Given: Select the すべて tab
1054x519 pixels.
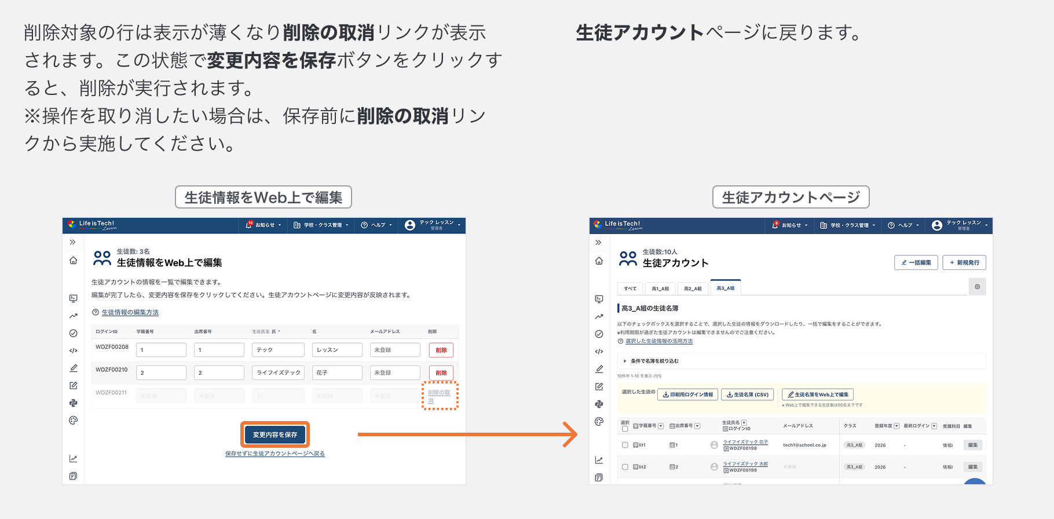Looking at the screenshot, I should 630,288.
